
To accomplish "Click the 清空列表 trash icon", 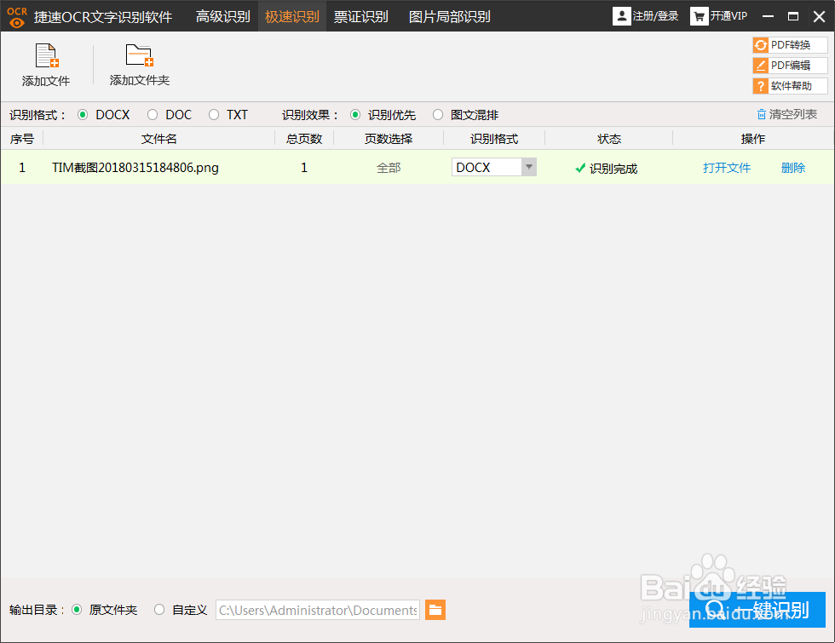I will (x=762, y=114).
